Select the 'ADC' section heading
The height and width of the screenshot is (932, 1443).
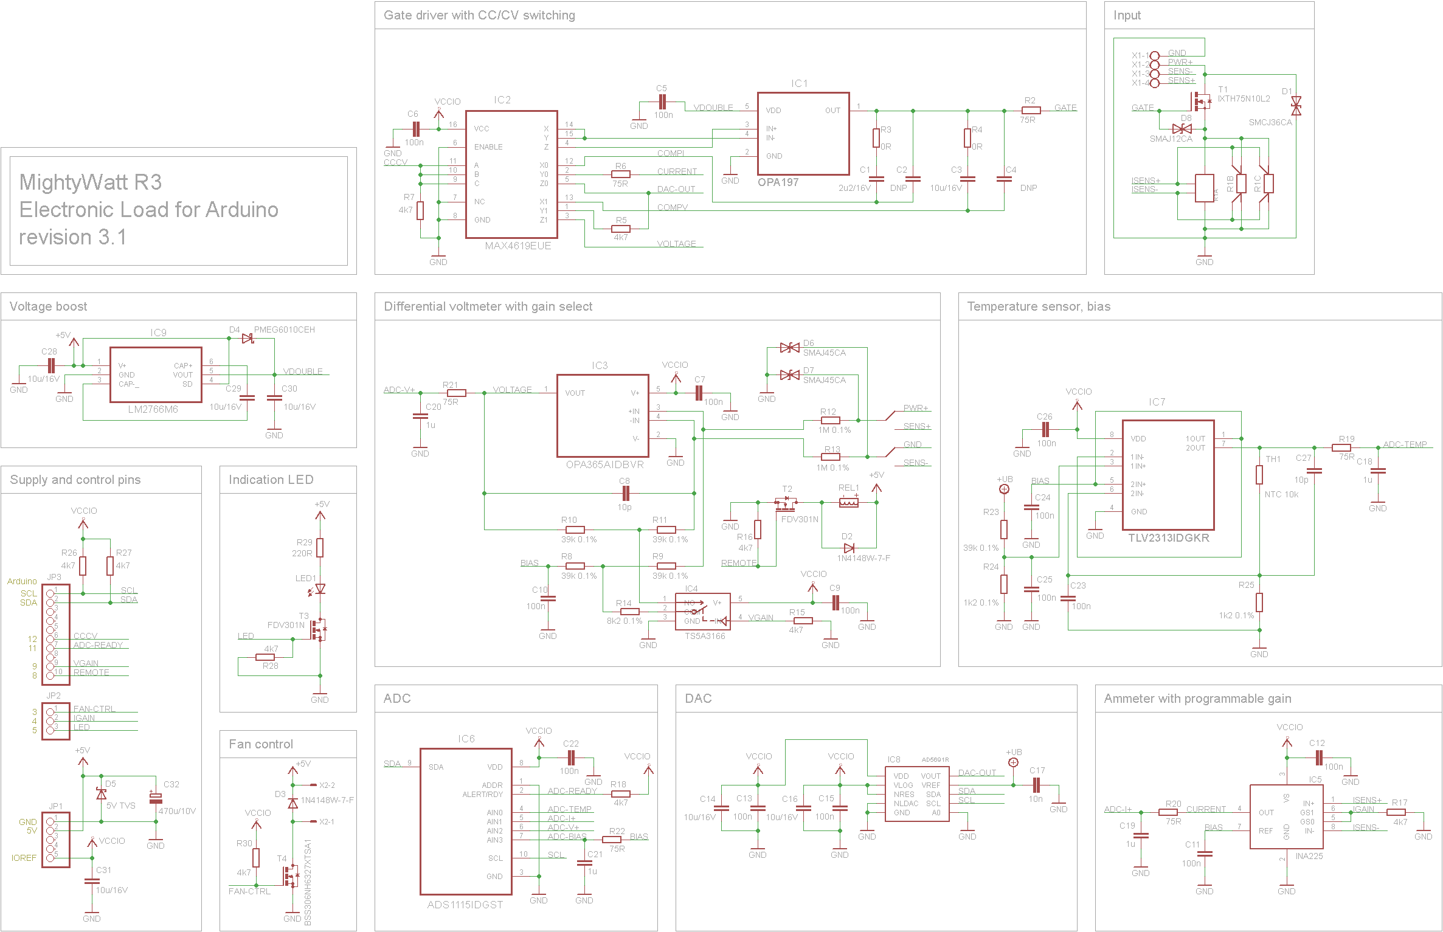397,699
